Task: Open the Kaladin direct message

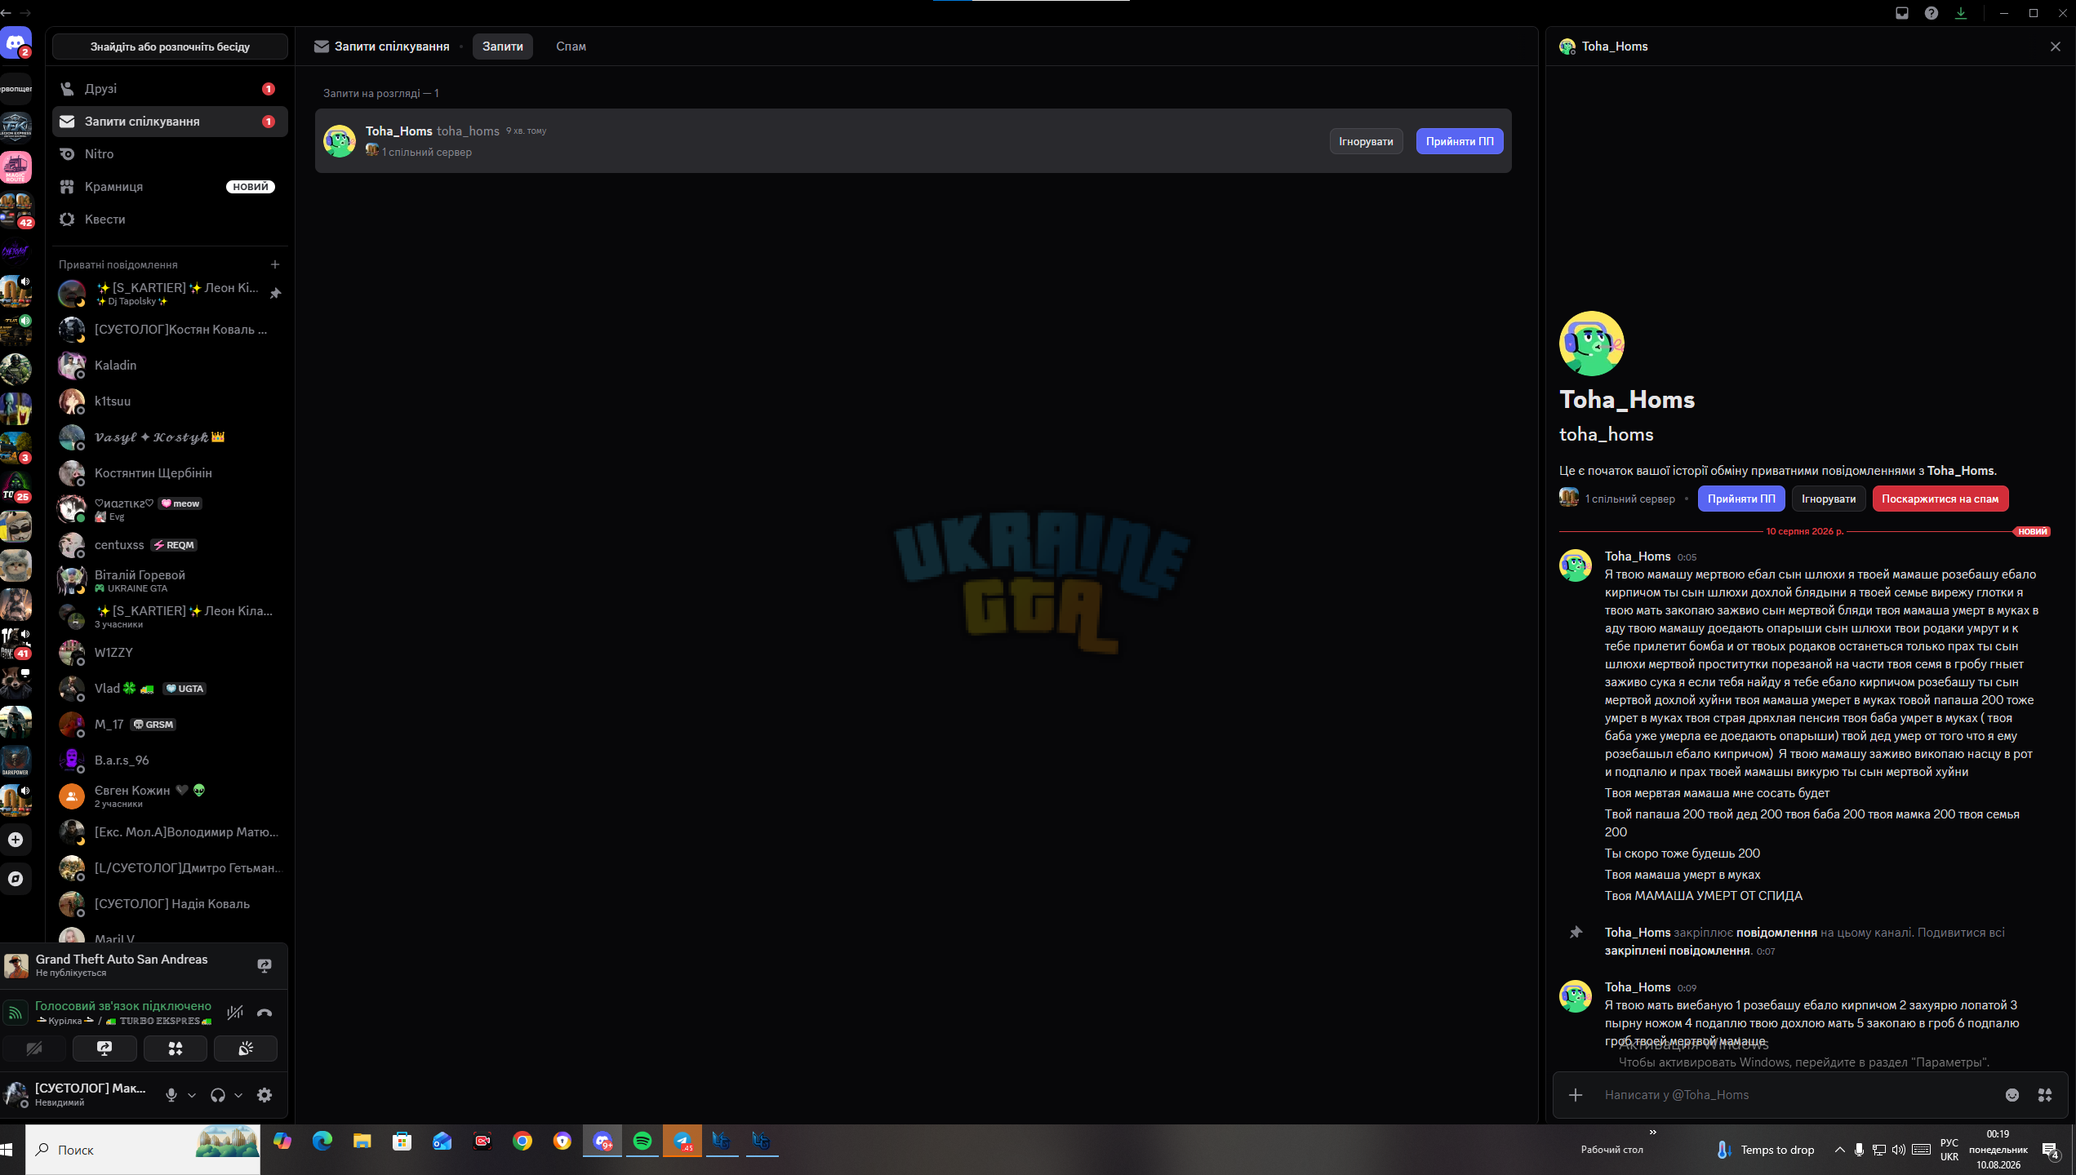Action: (170, 366)
